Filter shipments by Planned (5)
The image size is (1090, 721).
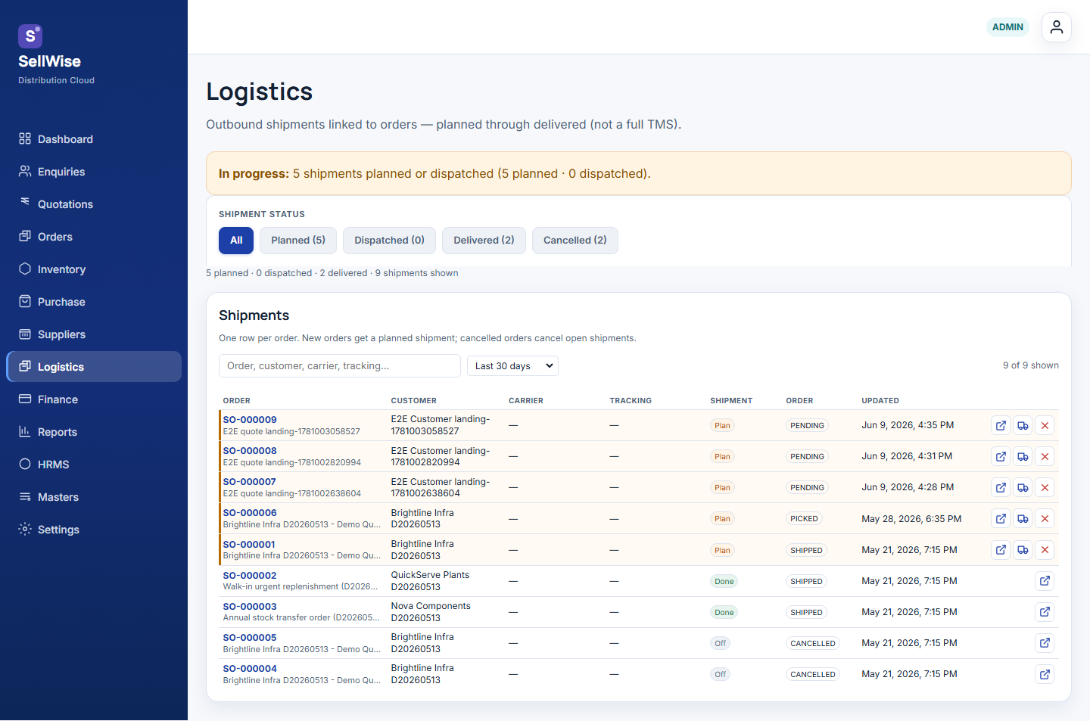[x=298, y=241]
